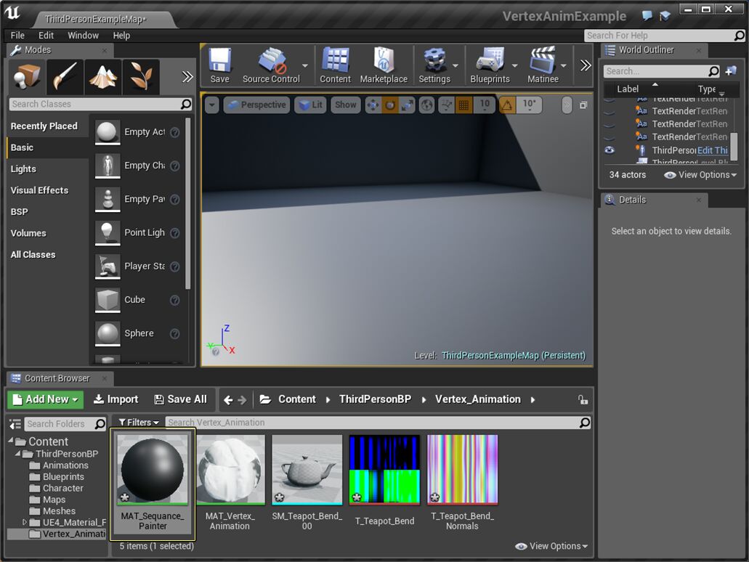Image resolution: width=749 pixels, height=562 pixels.
Task: Click the Import button in the Content Browser
Action: 116,399
